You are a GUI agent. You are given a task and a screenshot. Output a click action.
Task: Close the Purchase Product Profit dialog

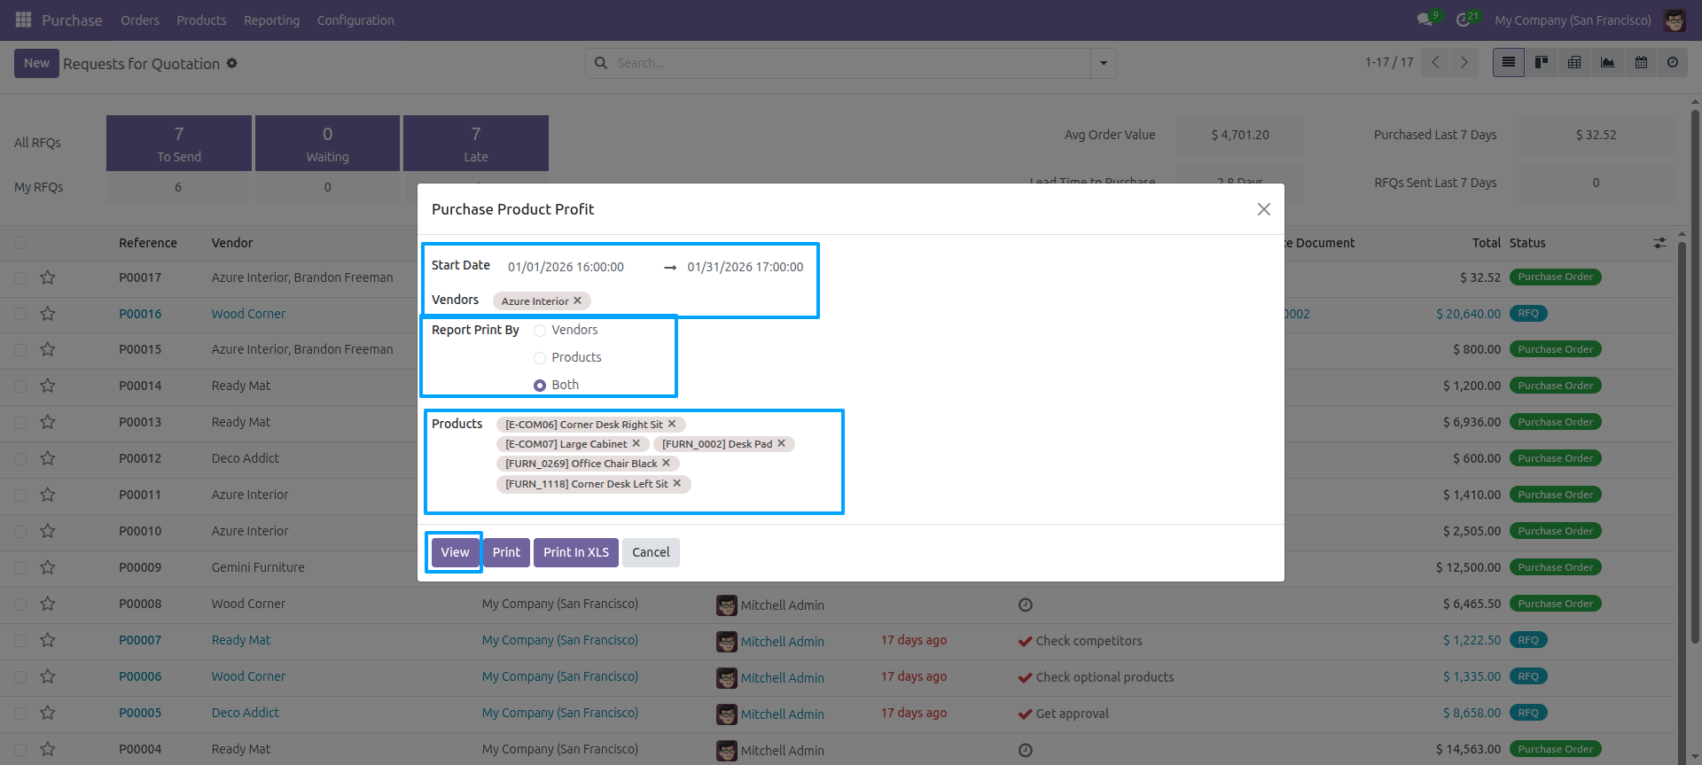tap(1264, 209)
